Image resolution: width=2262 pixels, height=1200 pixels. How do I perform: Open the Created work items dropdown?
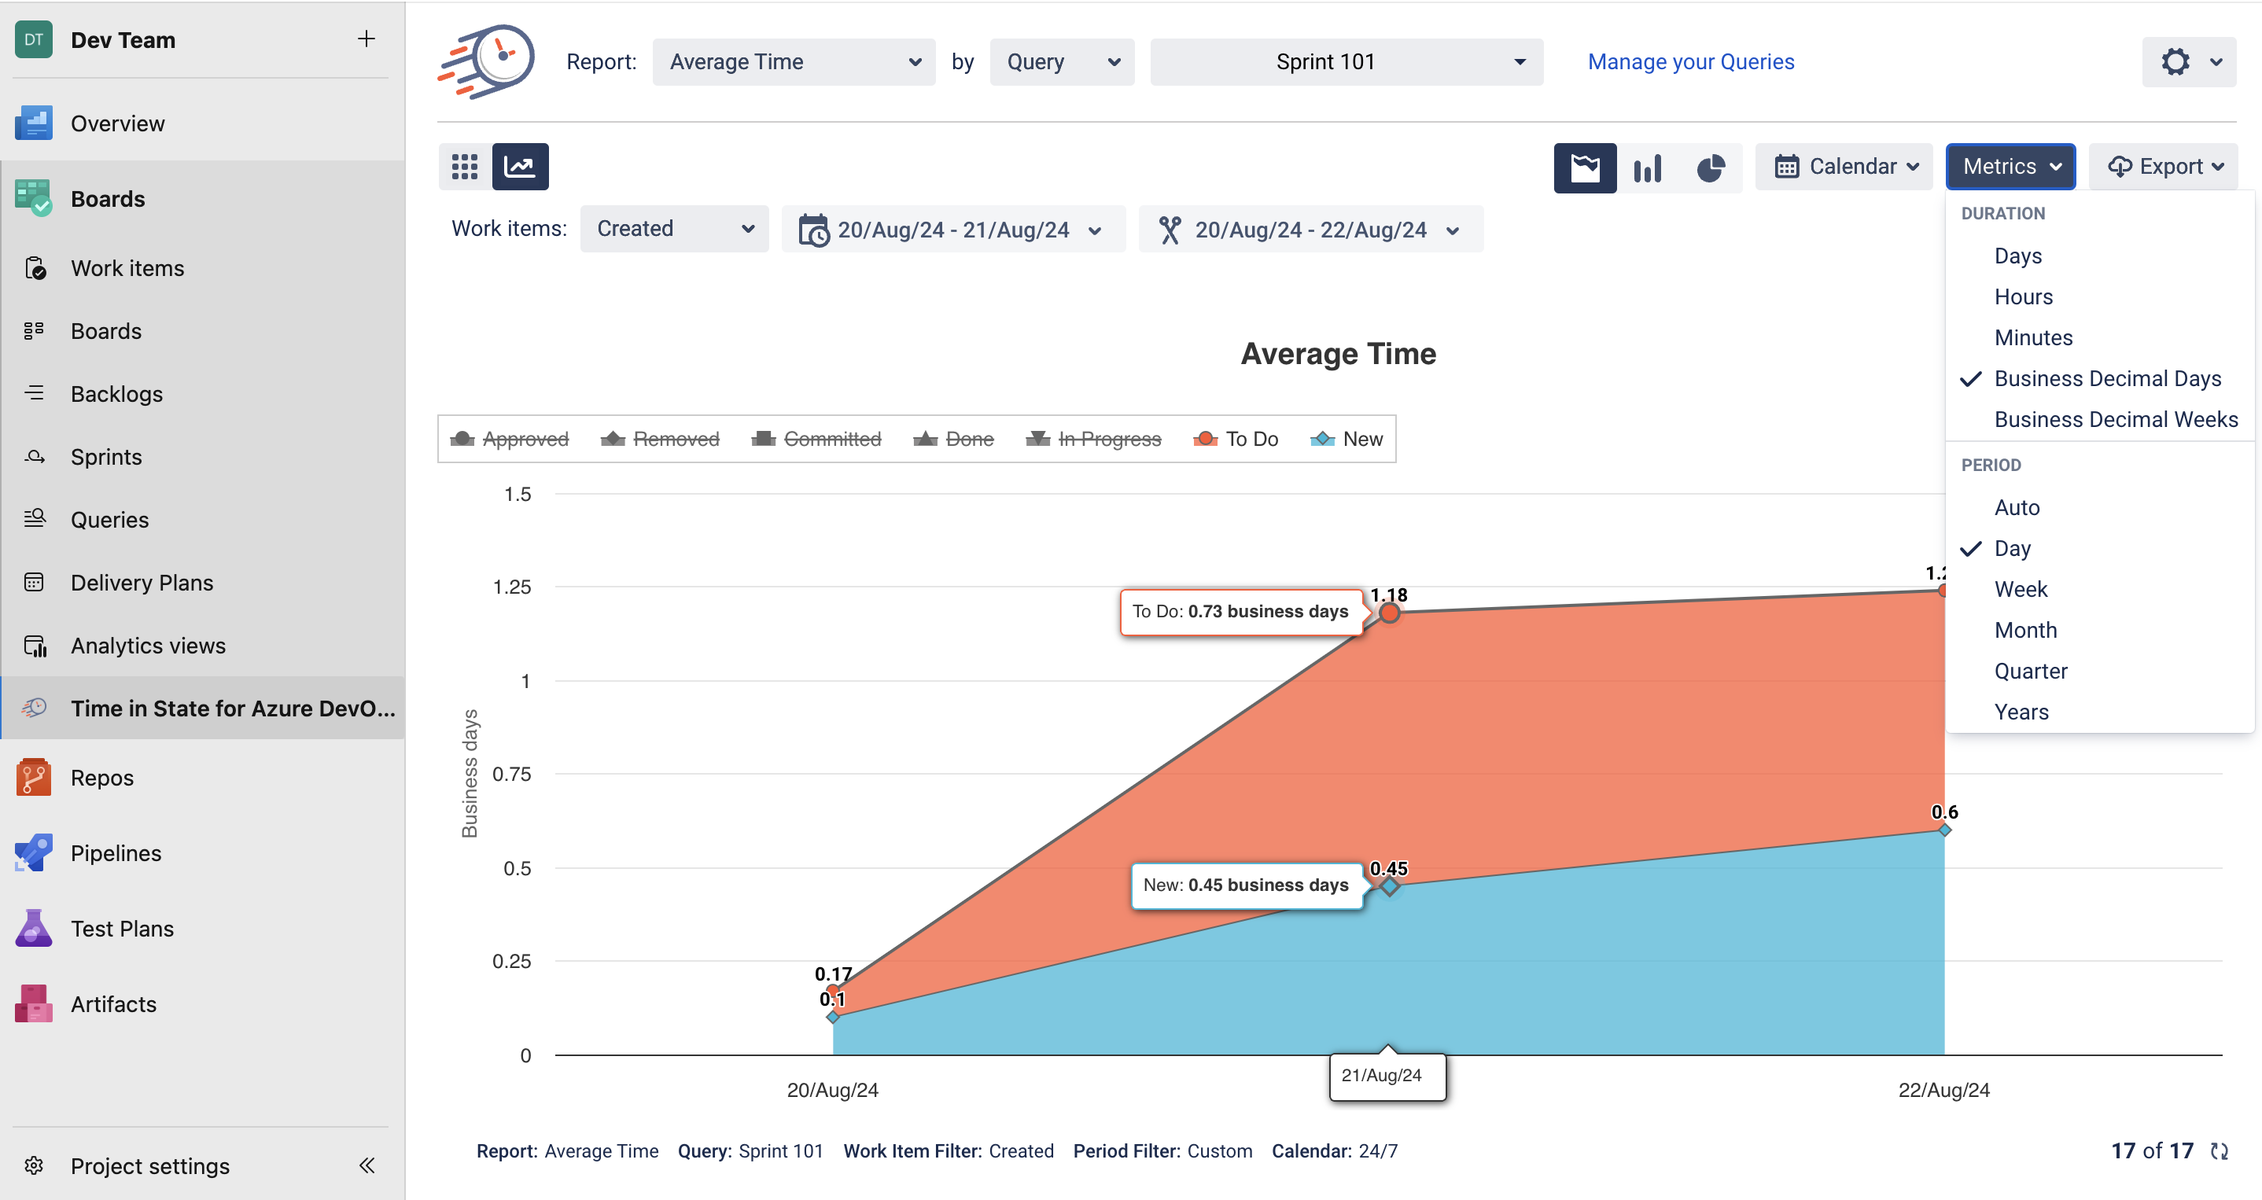tap(673, 229)
